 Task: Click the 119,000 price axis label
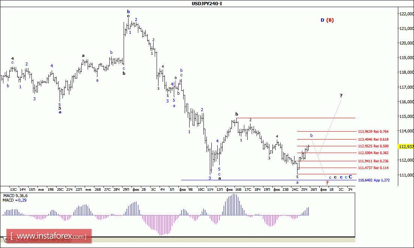point(407,58)
